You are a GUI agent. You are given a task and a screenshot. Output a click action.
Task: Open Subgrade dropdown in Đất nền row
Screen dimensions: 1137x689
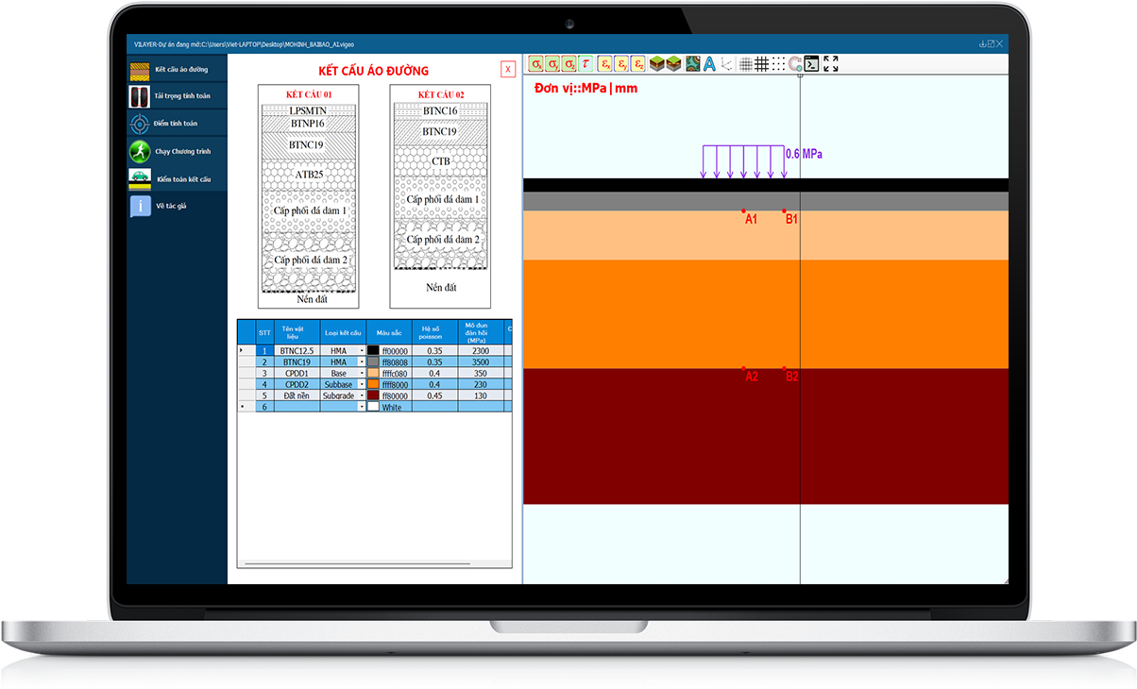tap(362, 396)
